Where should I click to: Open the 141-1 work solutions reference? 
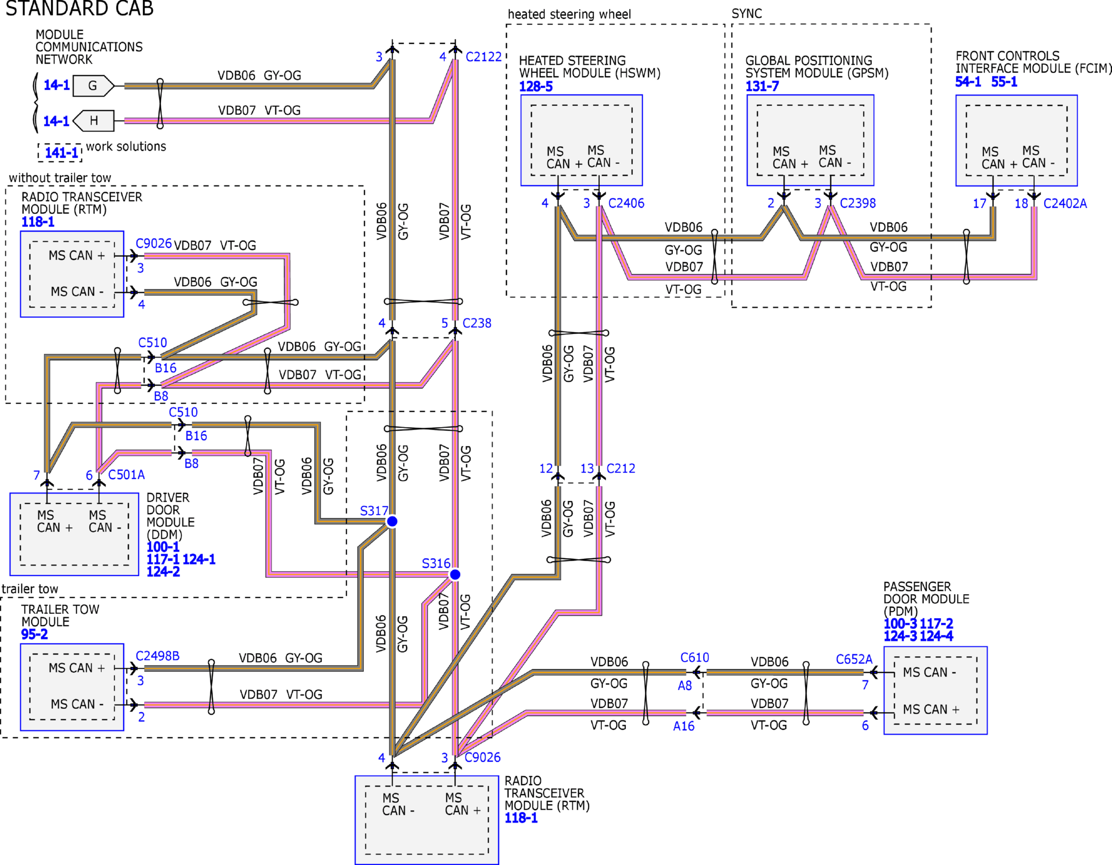click(x=61, y=153)
